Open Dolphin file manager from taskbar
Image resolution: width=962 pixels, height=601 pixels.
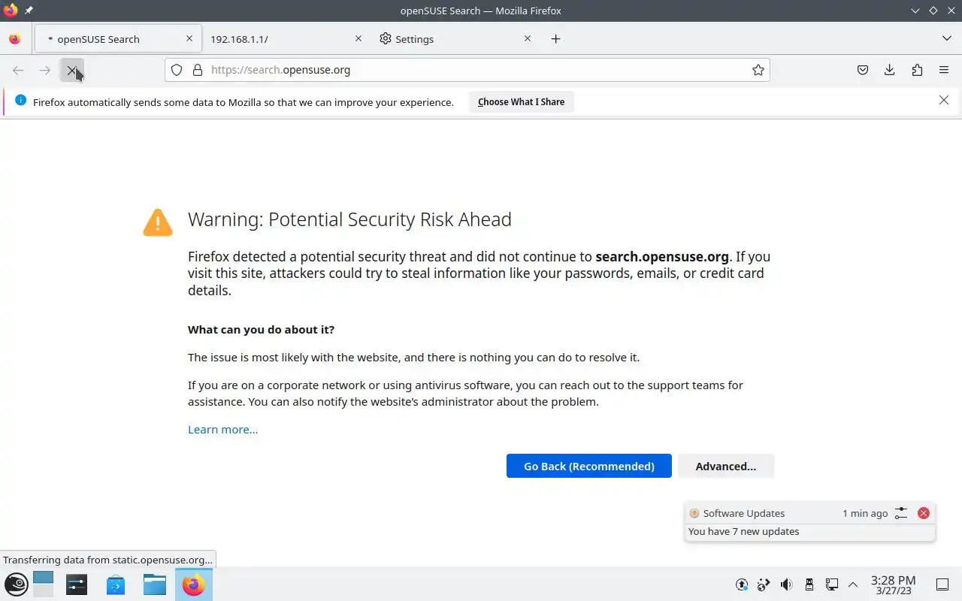pos(155,584)
